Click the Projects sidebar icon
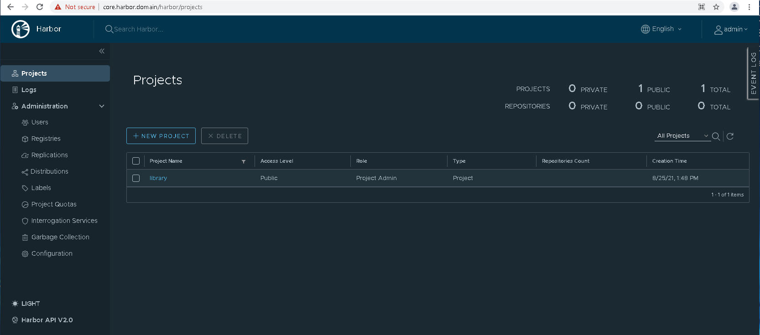Image resolution: width=760 pixels, height=335 pixels. click(15, 73)
